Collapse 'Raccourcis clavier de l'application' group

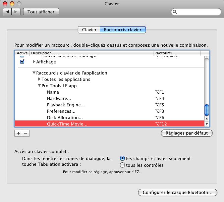coord(34,73)
